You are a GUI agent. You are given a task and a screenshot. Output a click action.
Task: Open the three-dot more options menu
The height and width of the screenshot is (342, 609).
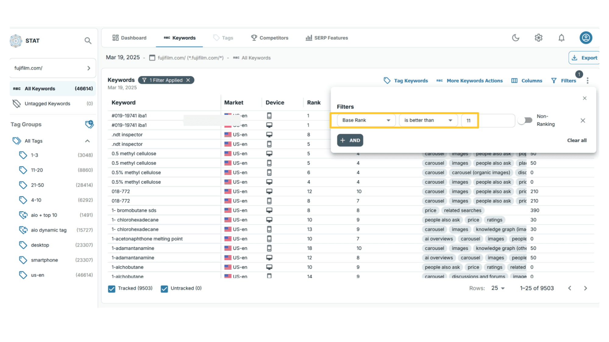(x=587, y=81)
